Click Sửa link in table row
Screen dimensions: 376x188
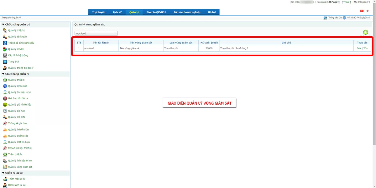359,48
